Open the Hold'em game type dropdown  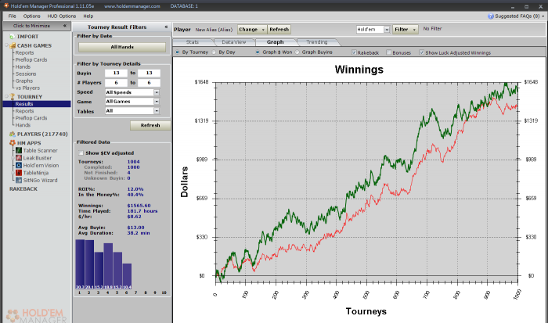pos(387,30)
